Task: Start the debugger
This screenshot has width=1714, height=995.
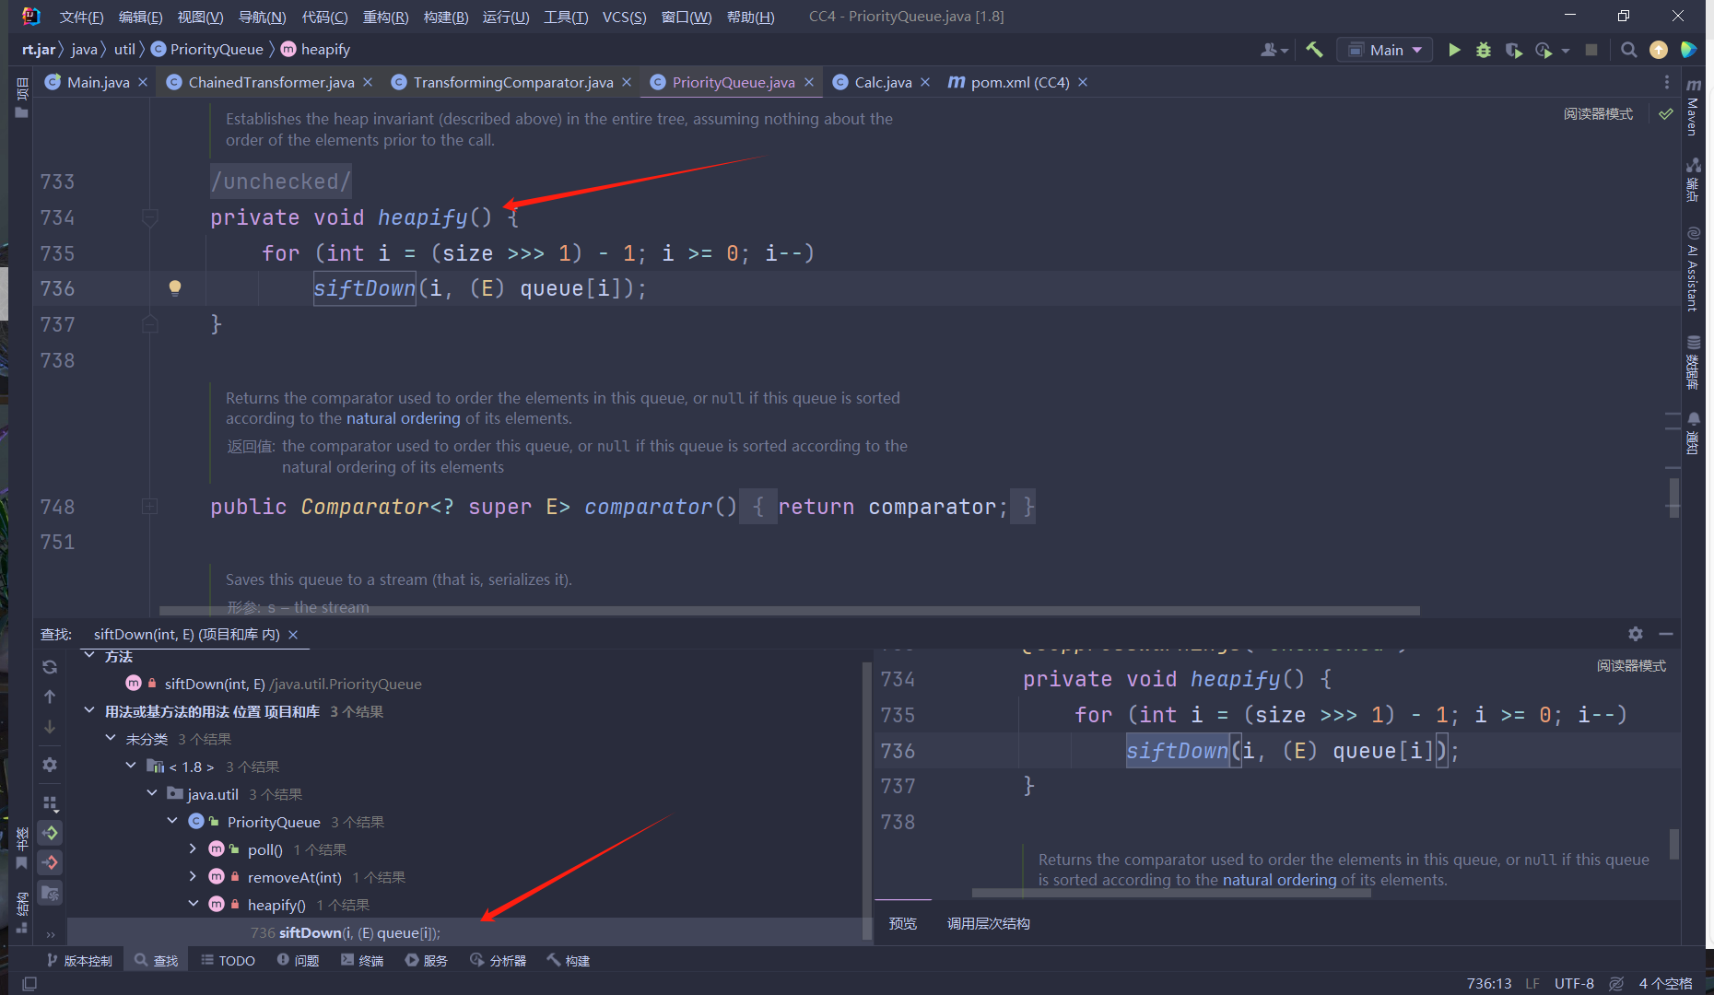Action: pyautogui.click(x=1483, y=49)
